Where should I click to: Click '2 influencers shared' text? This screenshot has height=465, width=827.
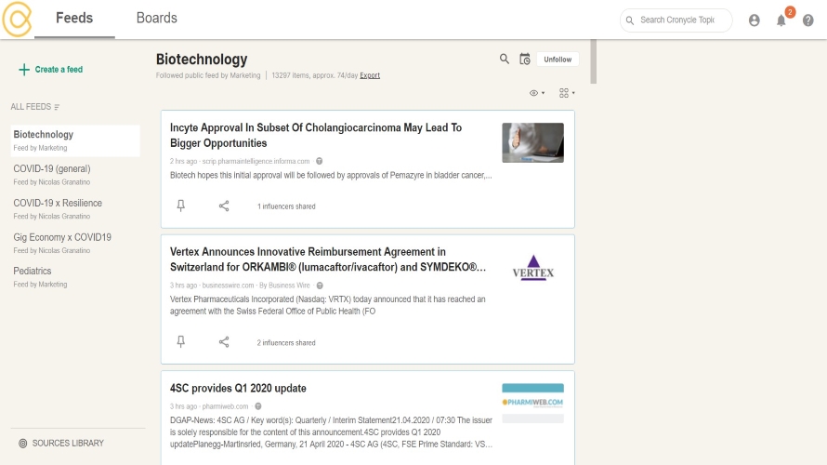click(x=286, y=342)
